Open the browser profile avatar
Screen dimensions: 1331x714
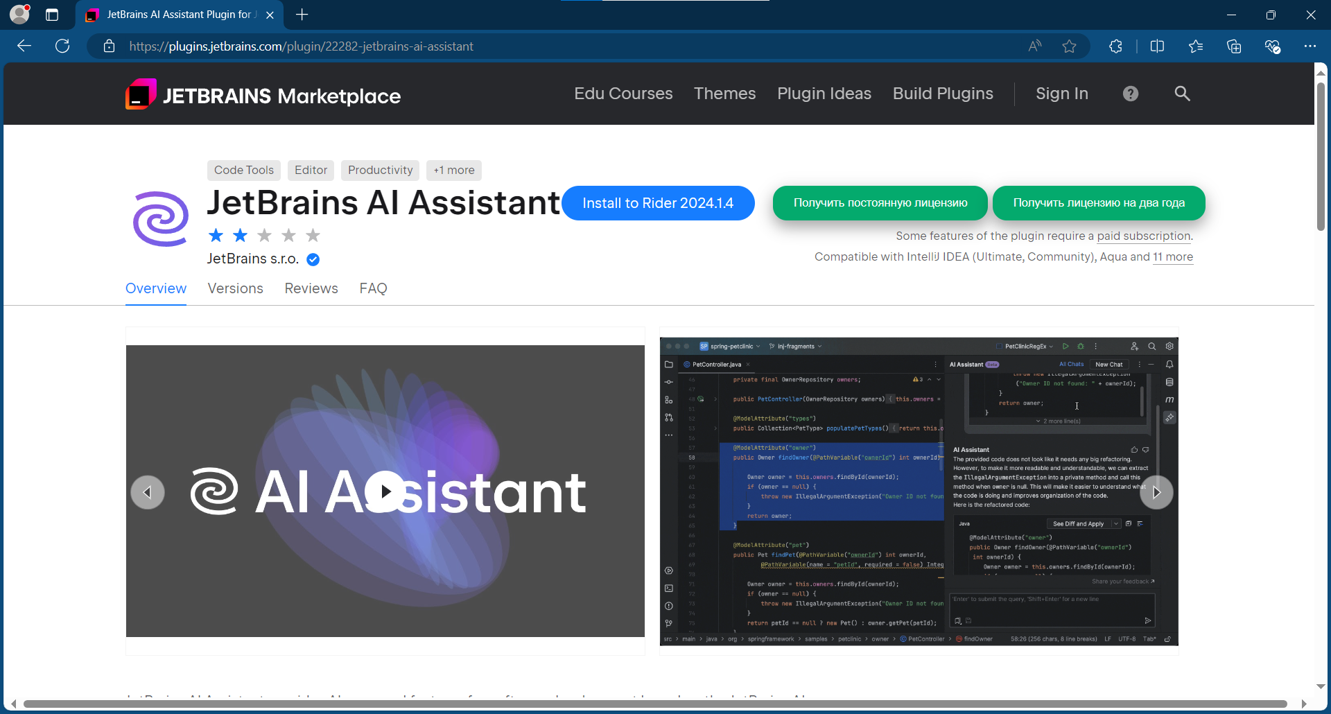pos(20,14)
